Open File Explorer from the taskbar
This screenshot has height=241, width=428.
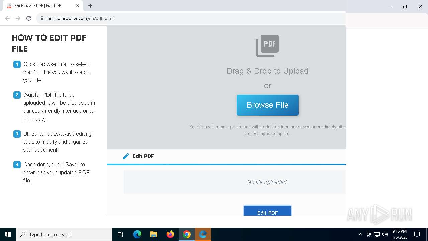tap(154, 234)
